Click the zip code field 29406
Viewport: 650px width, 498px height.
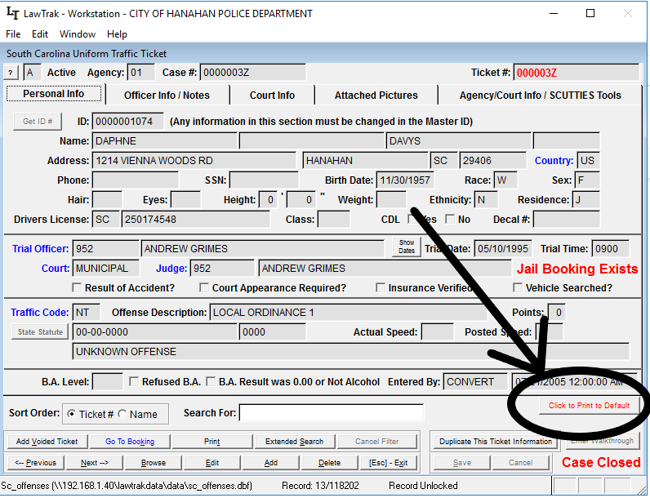tap(493, 160)
